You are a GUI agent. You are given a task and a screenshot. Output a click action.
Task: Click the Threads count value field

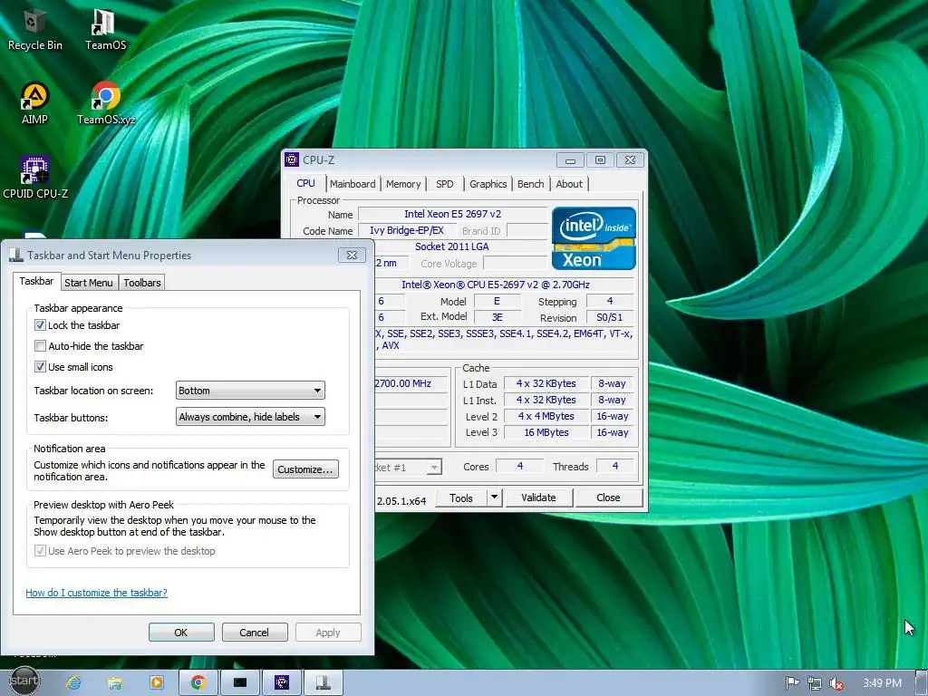[x=614, y=467]
